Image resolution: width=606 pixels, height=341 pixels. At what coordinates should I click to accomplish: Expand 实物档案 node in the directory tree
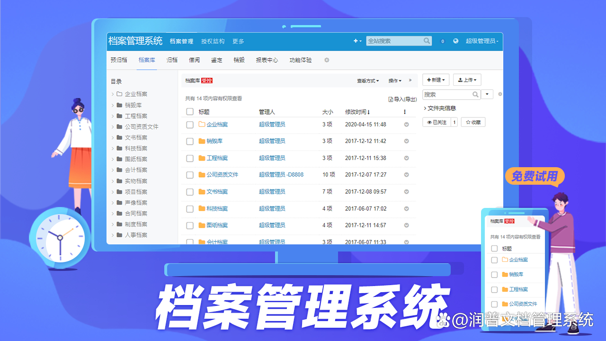113,181
